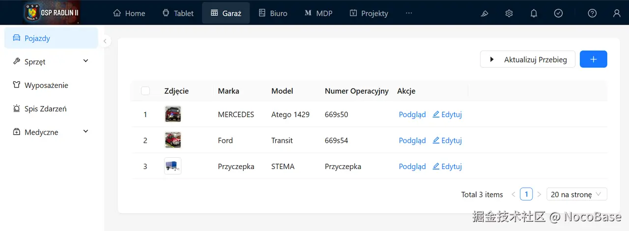Open the user profile icon
Image resolution: width=629 pixels, height=231 pixels.
[x=617, y=13]
